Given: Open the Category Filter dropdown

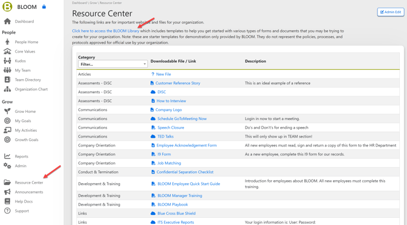Looking at the screenshot, I should pyautogui.click(x=112, y=64).
